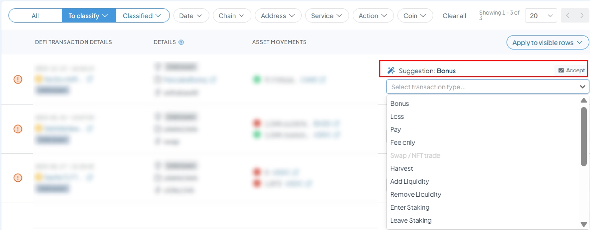This screenshot has width=590, height=230.
Task: Click the dropdown list scroll down arrow
Action: tap(584, 224)
